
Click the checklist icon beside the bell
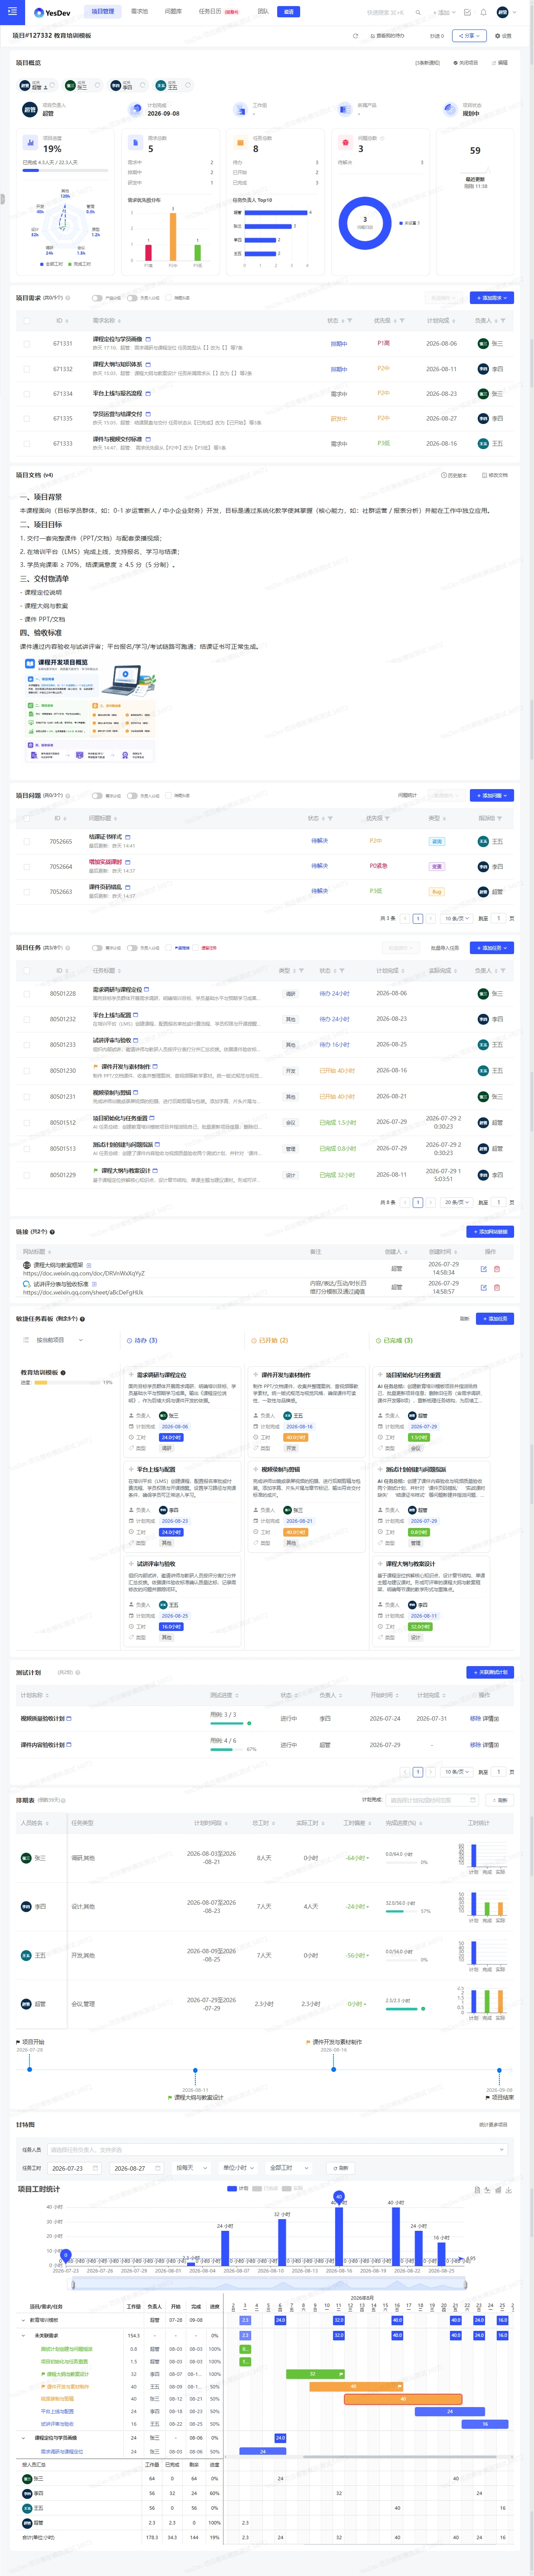coord(467,13)
